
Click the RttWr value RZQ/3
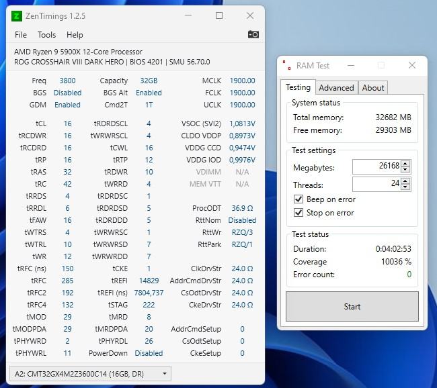242,232
